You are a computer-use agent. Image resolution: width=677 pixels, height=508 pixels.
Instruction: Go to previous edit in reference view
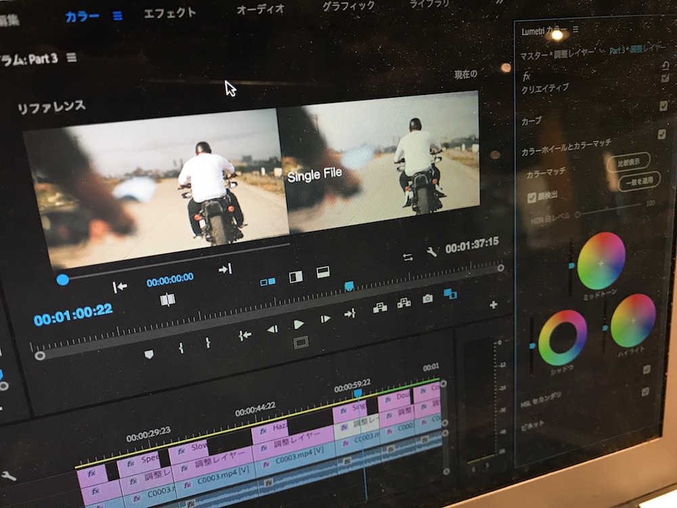click(x=120, y=287)
